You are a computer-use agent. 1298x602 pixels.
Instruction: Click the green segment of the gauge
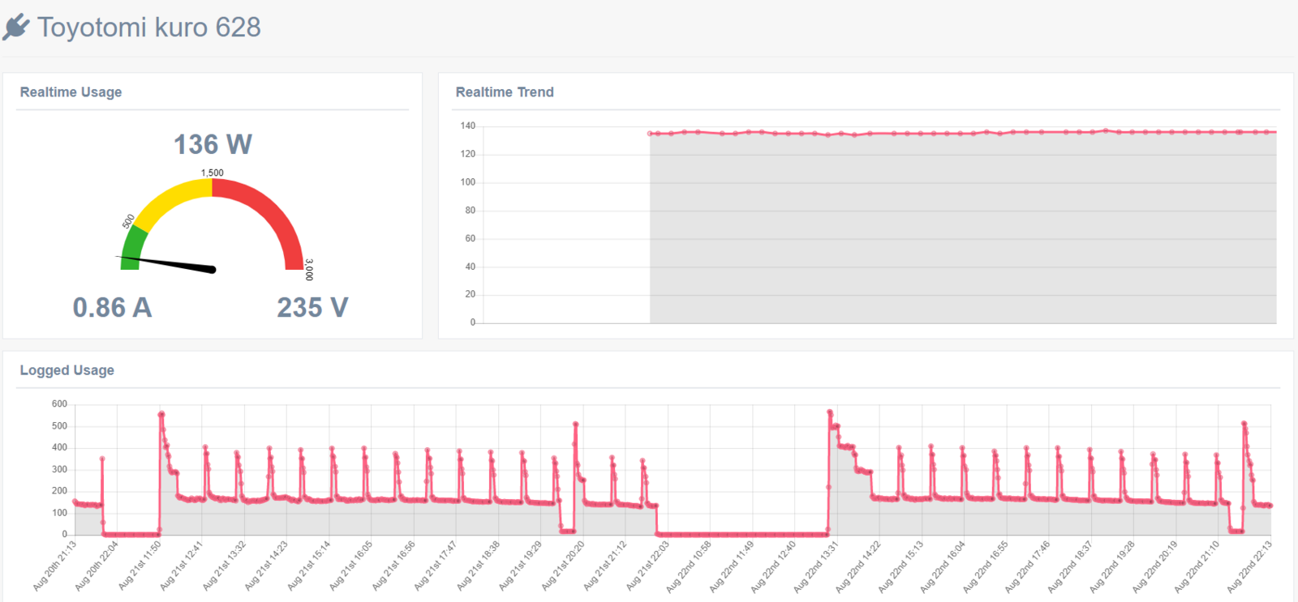[x=133, y=247]
